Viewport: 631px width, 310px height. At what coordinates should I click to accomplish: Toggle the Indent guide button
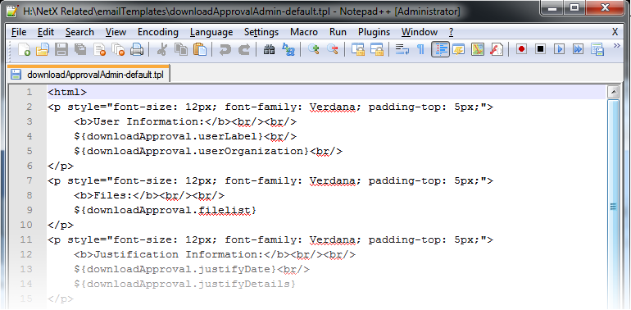[440, 49]
